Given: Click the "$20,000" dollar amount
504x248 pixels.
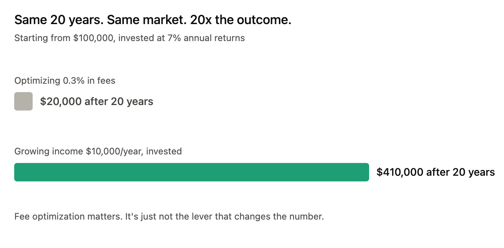Looking at the screenshot, I should (60, 101).
